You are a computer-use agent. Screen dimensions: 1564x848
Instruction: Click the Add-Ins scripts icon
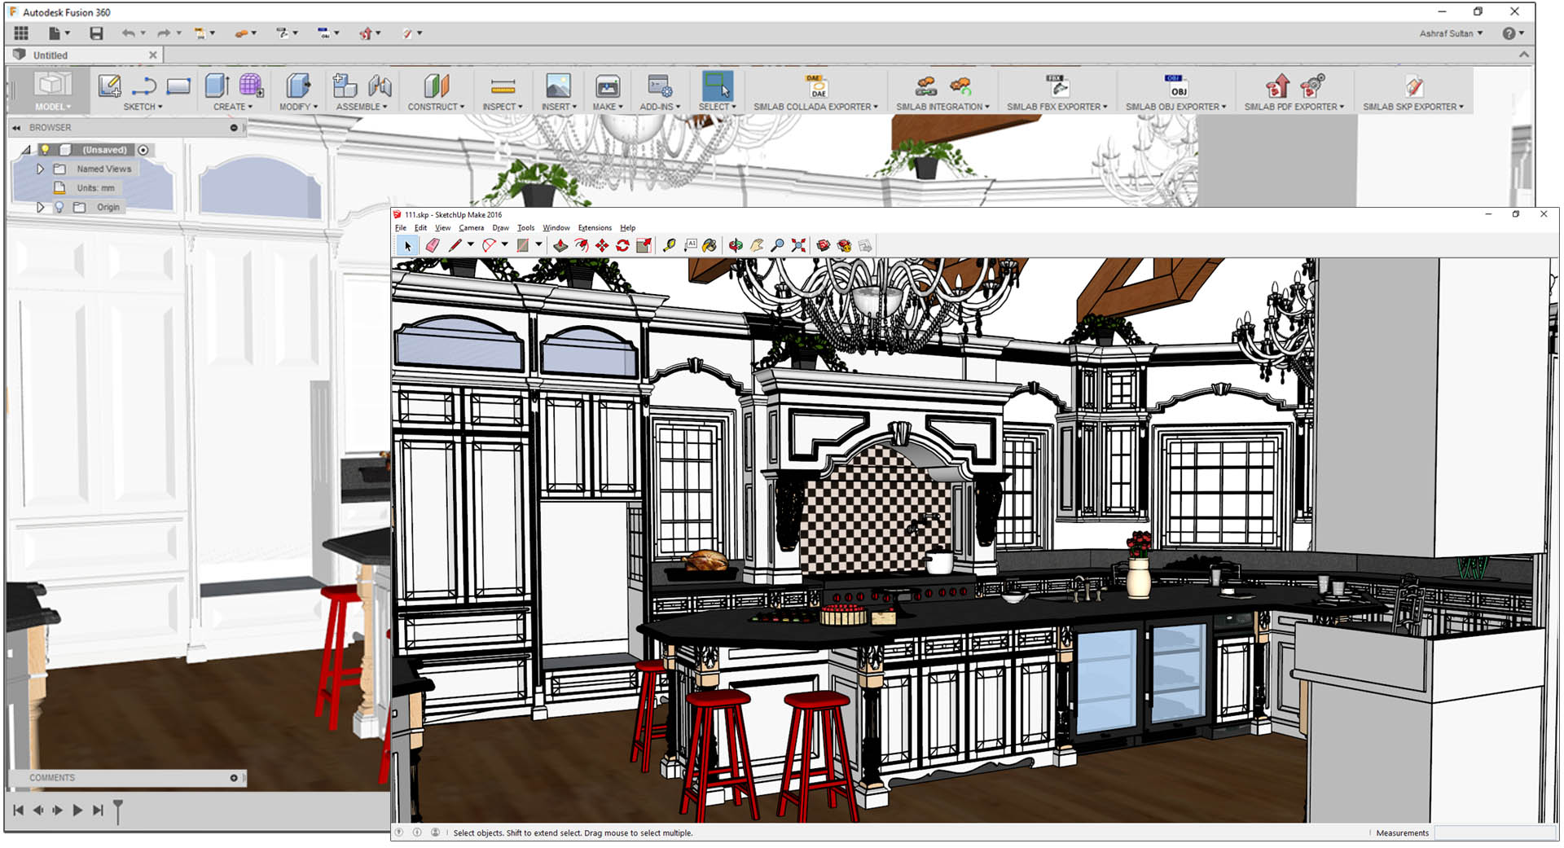coord(659,86)
